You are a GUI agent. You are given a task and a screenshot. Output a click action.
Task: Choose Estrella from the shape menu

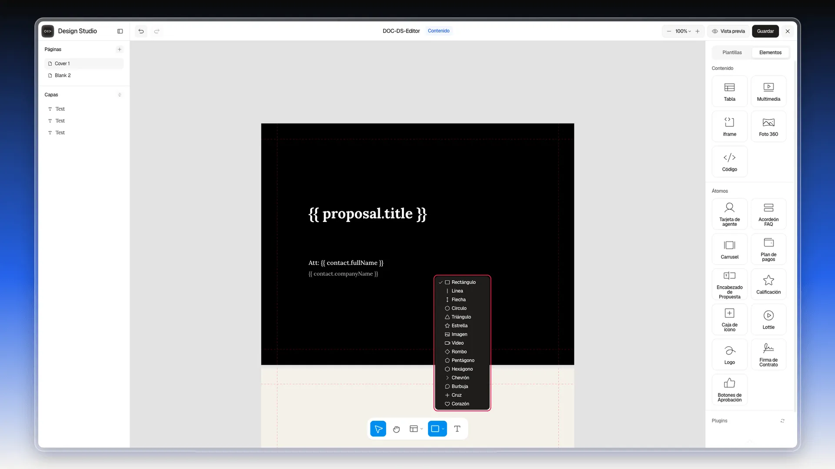(x=462, y=326)
